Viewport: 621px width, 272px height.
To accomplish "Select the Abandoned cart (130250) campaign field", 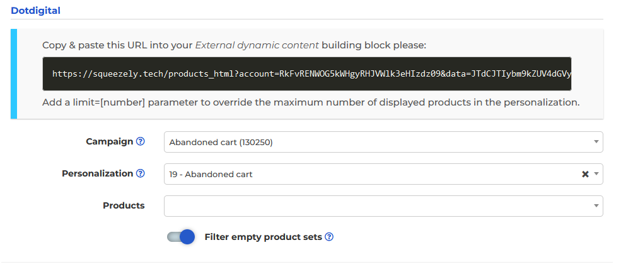I will click(x=383, y=142).
